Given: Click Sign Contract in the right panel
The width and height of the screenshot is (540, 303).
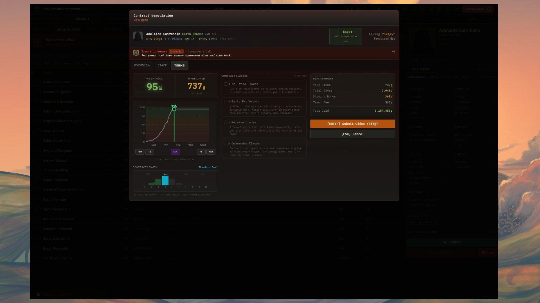Looking at the screenshot, I should tap(452, 242).
